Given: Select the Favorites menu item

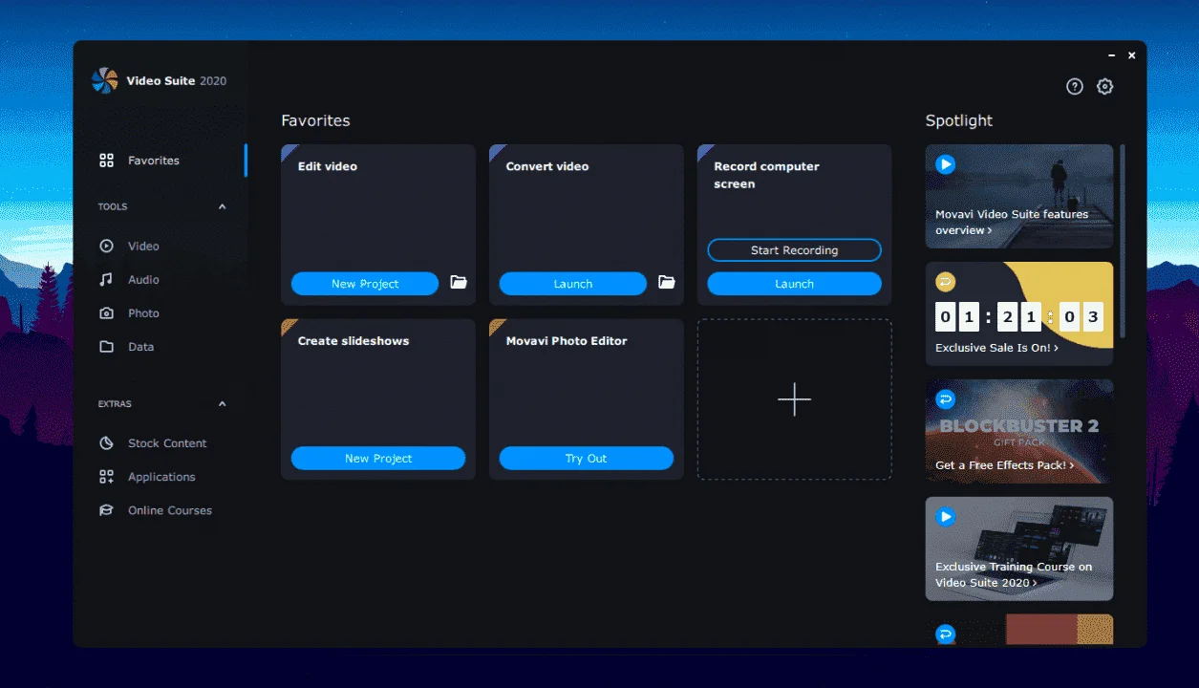Looking at the screenshot, I should coord(154,161).
